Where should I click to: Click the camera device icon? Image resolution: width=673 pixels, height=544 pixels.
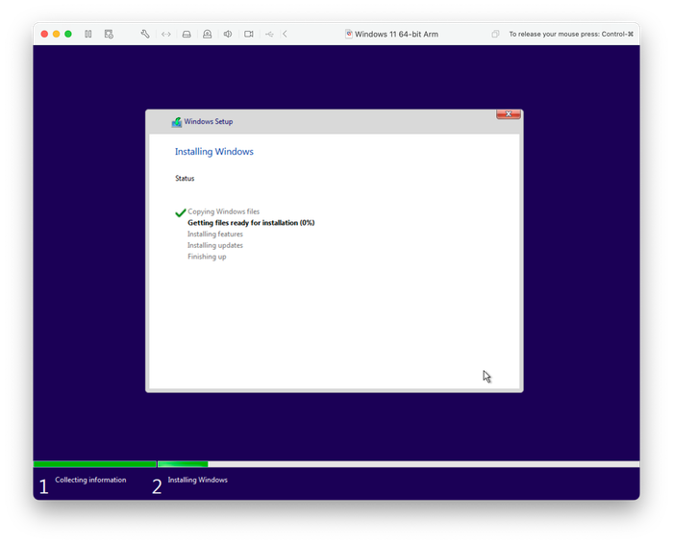(249, 34)
